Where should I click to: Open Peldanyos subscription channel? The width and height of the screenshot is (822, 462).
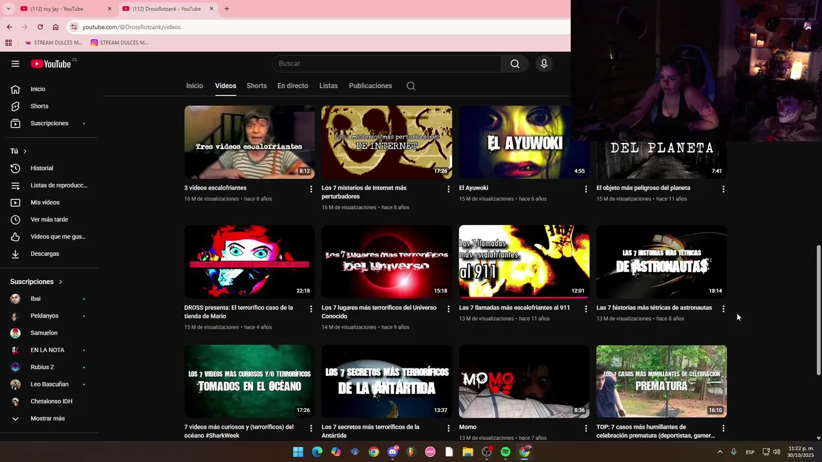click(51, 316)
